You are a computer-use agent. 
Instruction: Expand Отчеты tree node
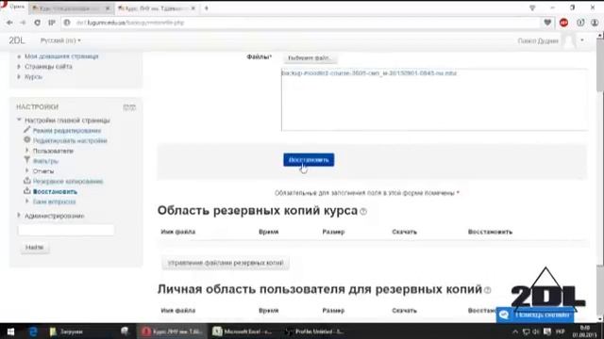(x=27, y=171)
